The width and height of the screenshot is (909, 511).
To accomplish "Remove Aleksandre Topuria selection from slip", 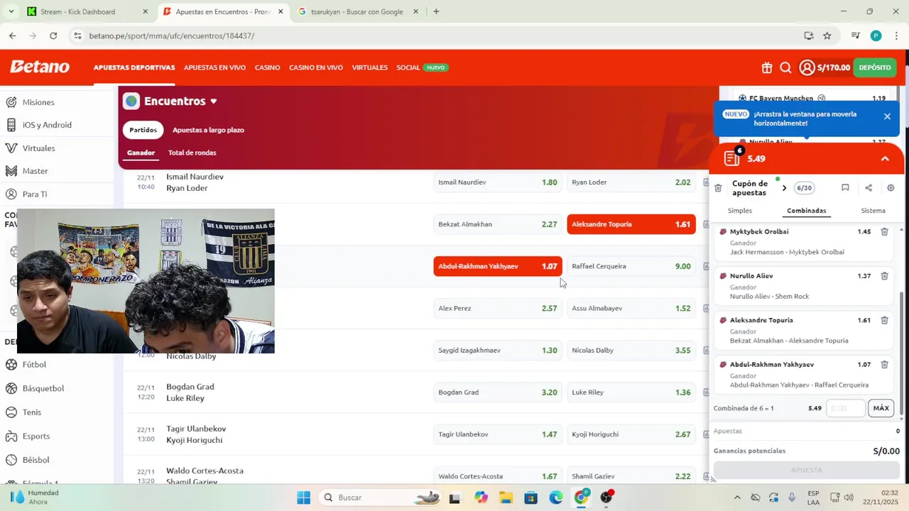I will (884, 320).
